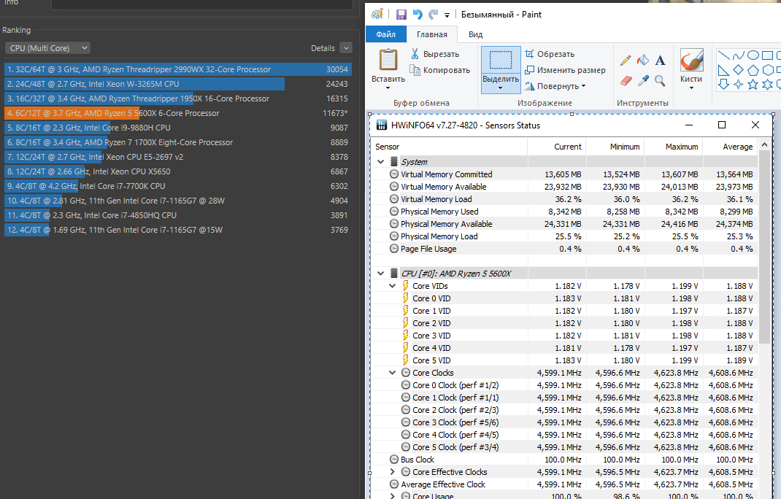Select the Color picker eyedropper tool

[643, 80]
